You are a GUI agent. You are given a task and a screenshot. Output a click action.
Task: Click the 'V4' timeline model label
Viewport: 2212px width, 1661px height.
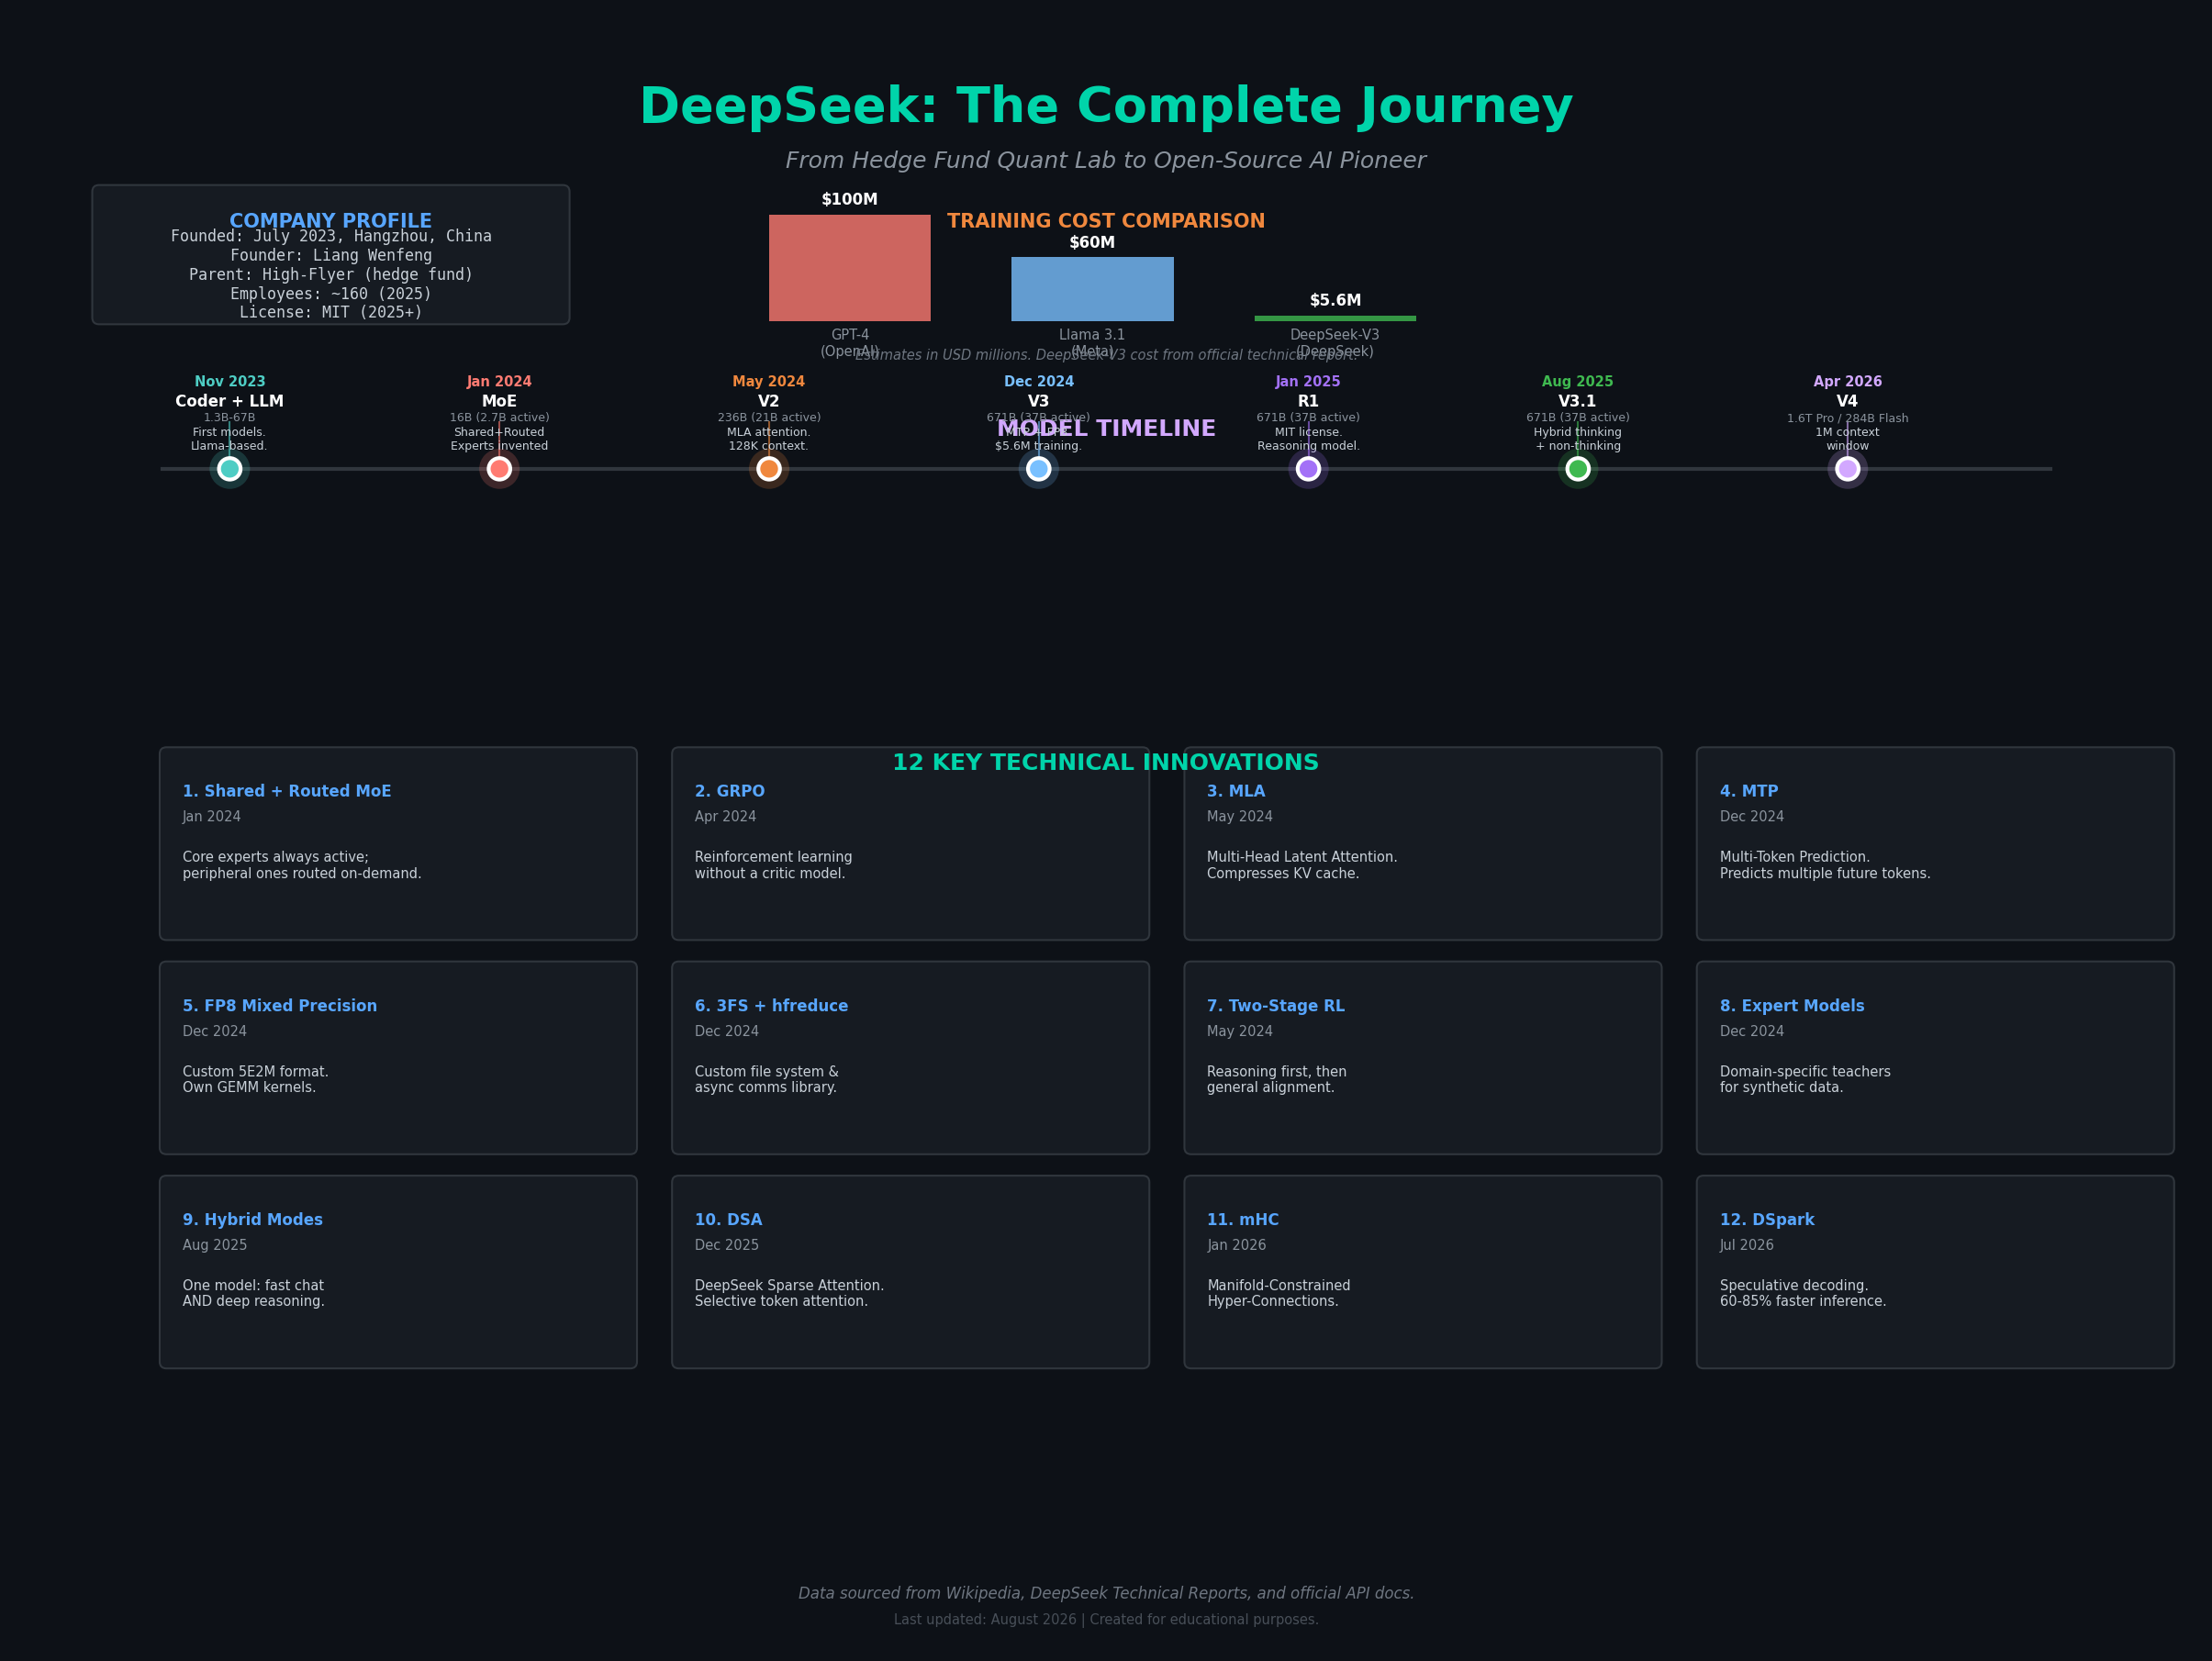(1848, 401)
